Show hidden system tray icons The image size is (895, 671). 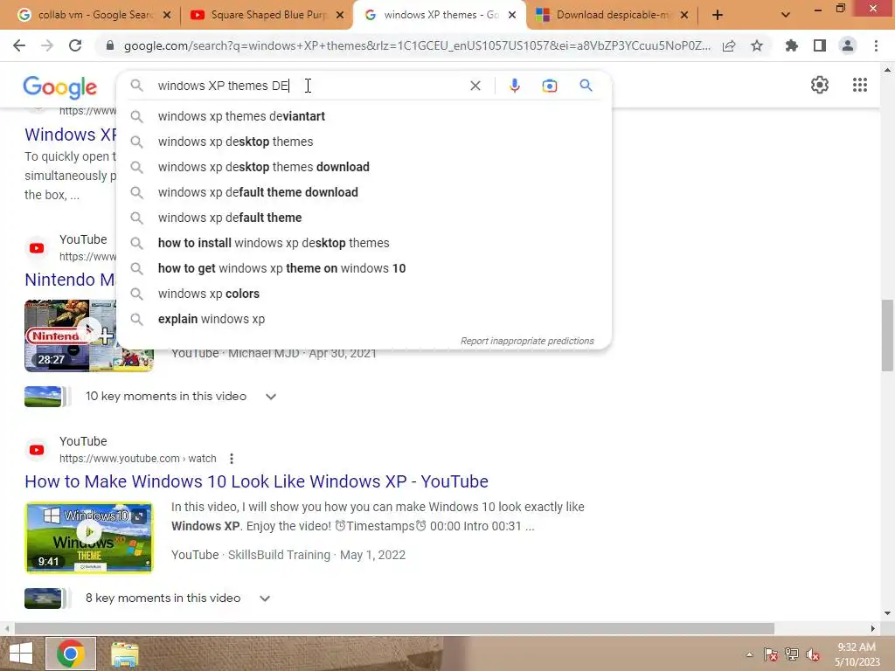(x=749, y=654)
